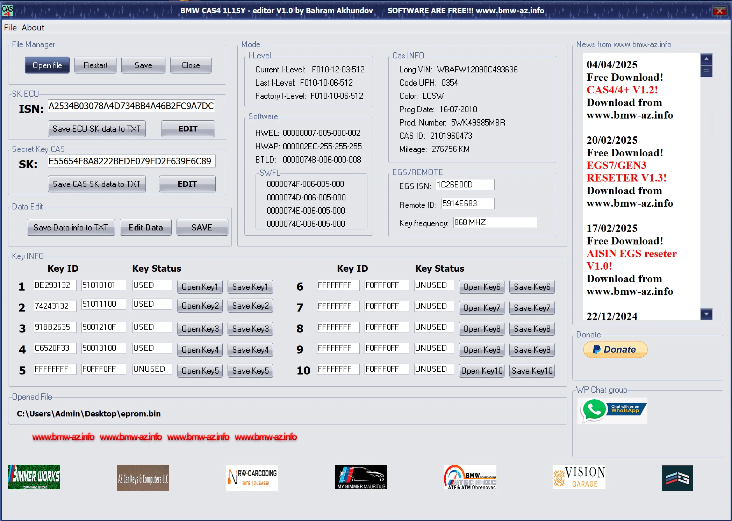Click the CAS4/4+ V1.2! news headline
The height and width of the screenshot is (521, 732).
pyautogui.click(x=622, y=90)
